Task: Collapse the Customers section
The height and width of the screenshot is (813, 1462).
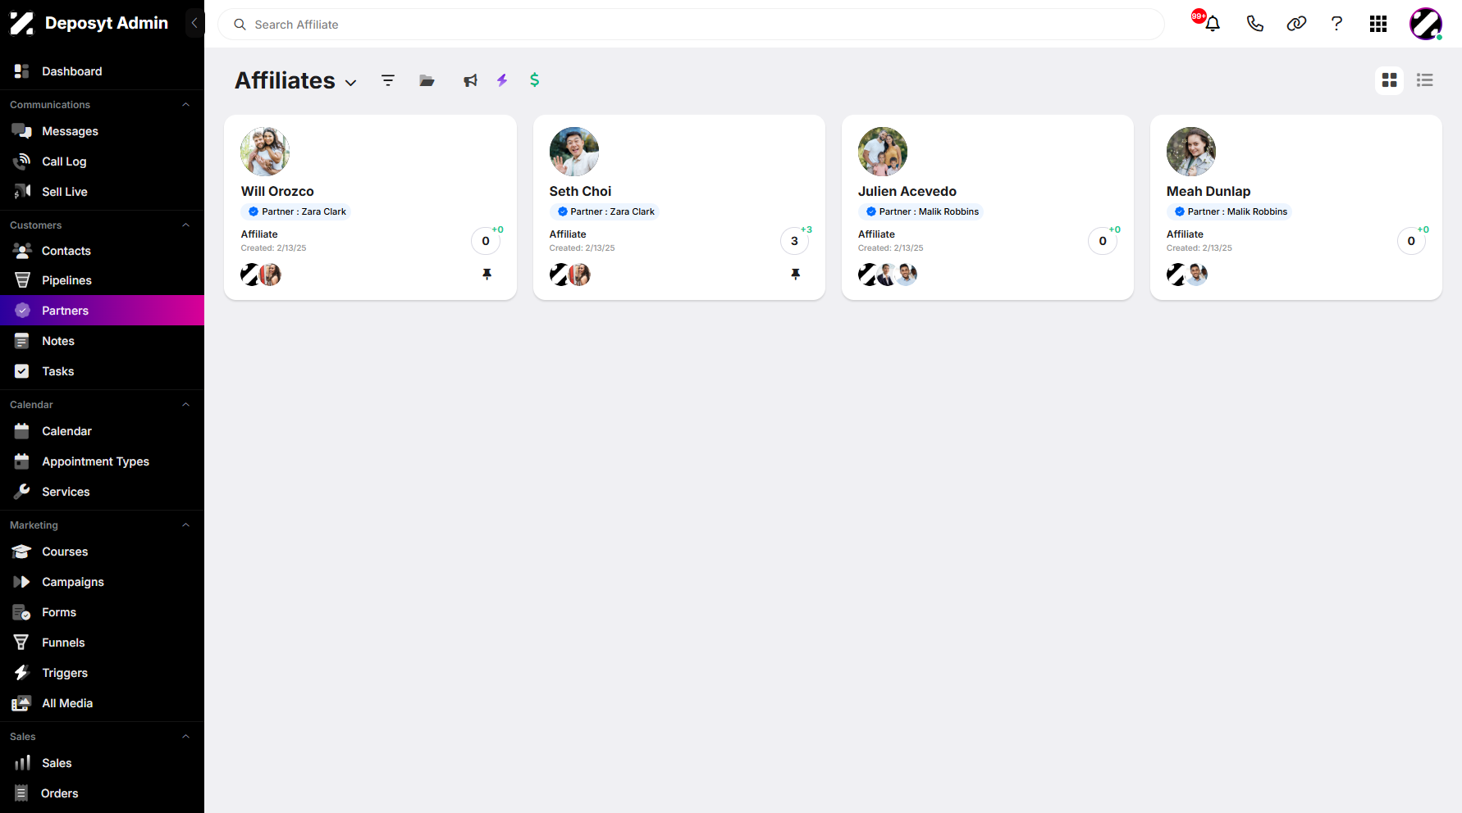Action: [x=185, y=225]
